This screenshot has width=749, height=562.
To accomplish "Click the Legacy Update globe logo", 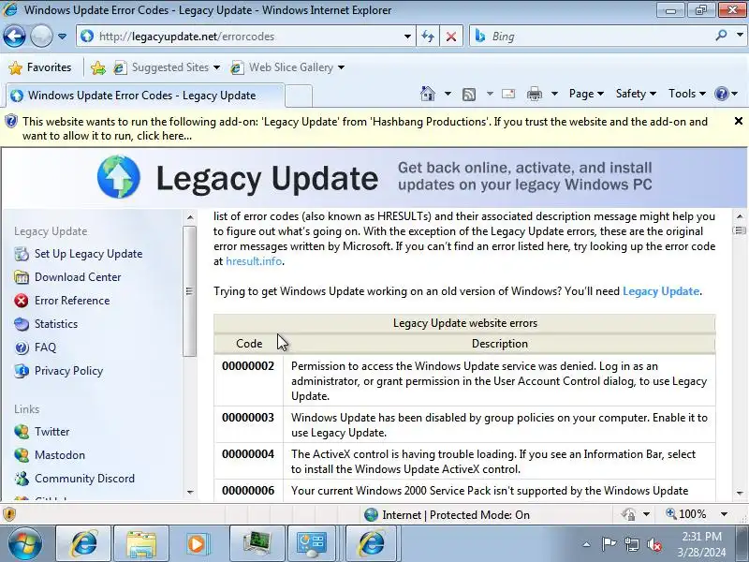I will [x=119, y=176].
